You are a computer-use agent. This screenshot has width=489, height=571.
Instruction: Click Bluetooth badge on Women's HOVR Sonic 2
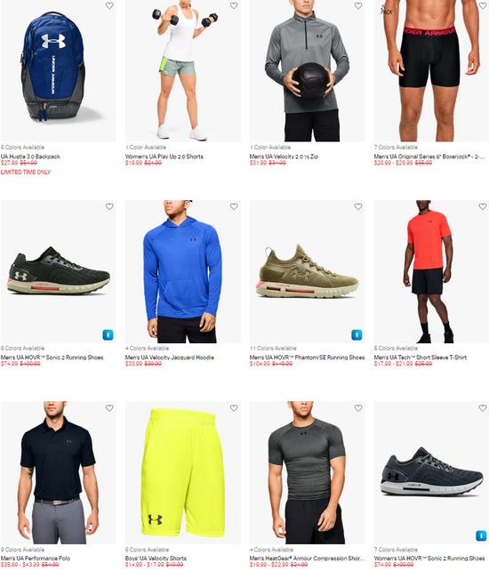(481, 535)
